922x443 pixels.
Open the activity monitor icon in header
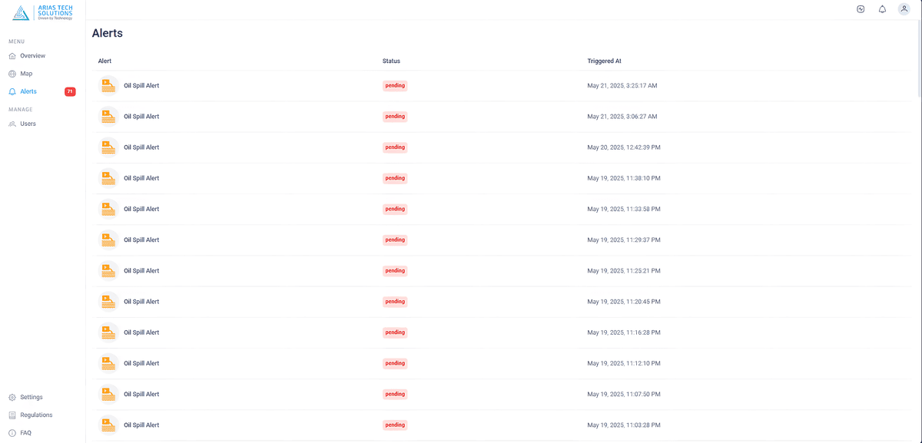[861, 9]
